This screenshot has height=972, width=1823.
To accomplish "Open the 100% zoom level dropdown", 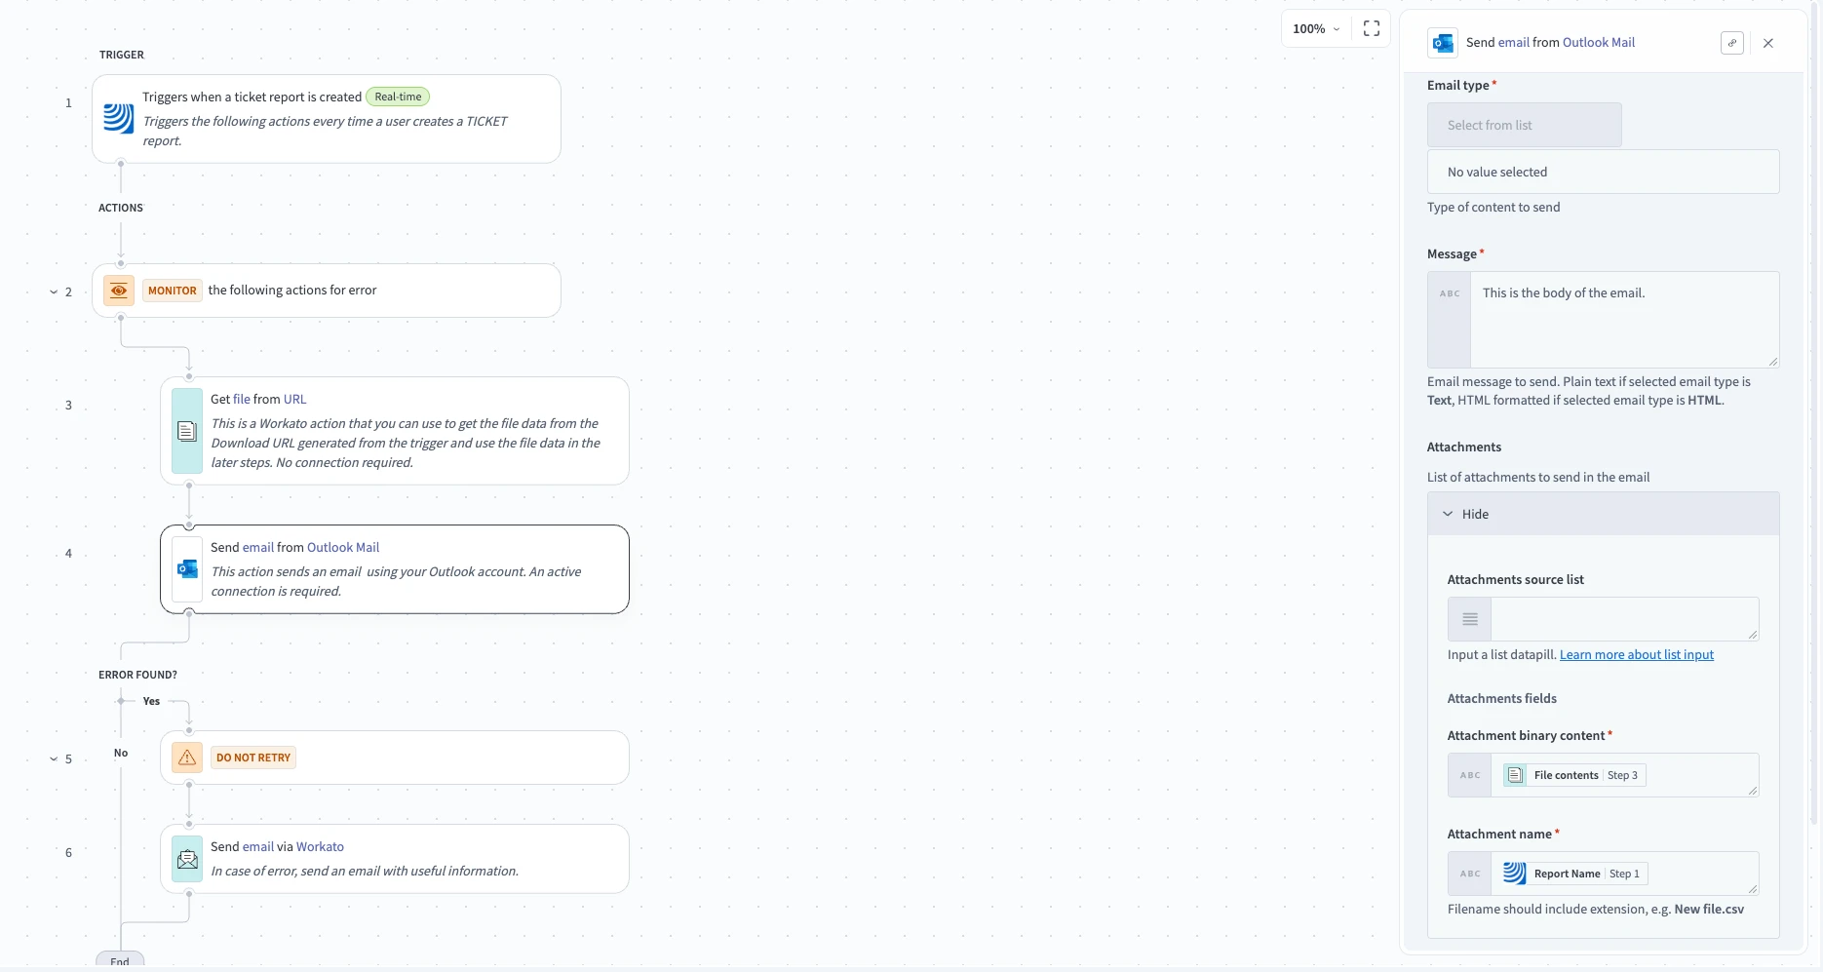I will (1316, 29).
